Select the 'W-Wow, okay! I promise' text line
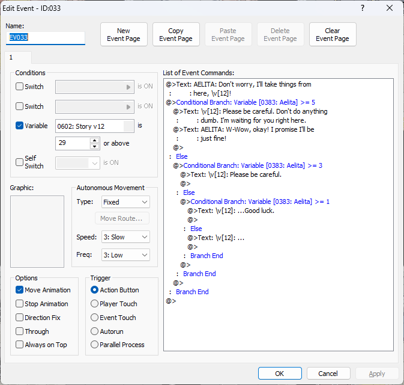 (x=243, y=129)
